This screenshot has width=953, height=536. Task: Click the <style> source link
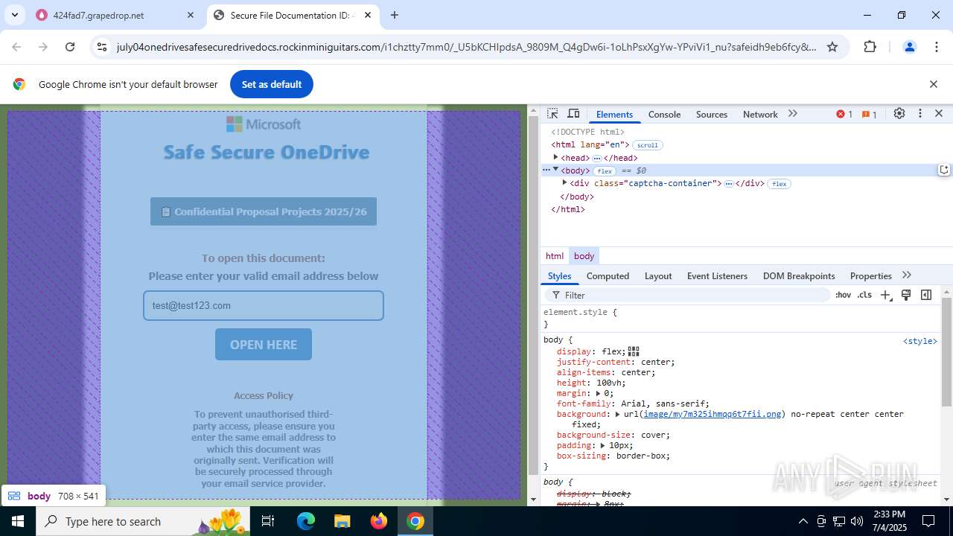click(920, 341)
